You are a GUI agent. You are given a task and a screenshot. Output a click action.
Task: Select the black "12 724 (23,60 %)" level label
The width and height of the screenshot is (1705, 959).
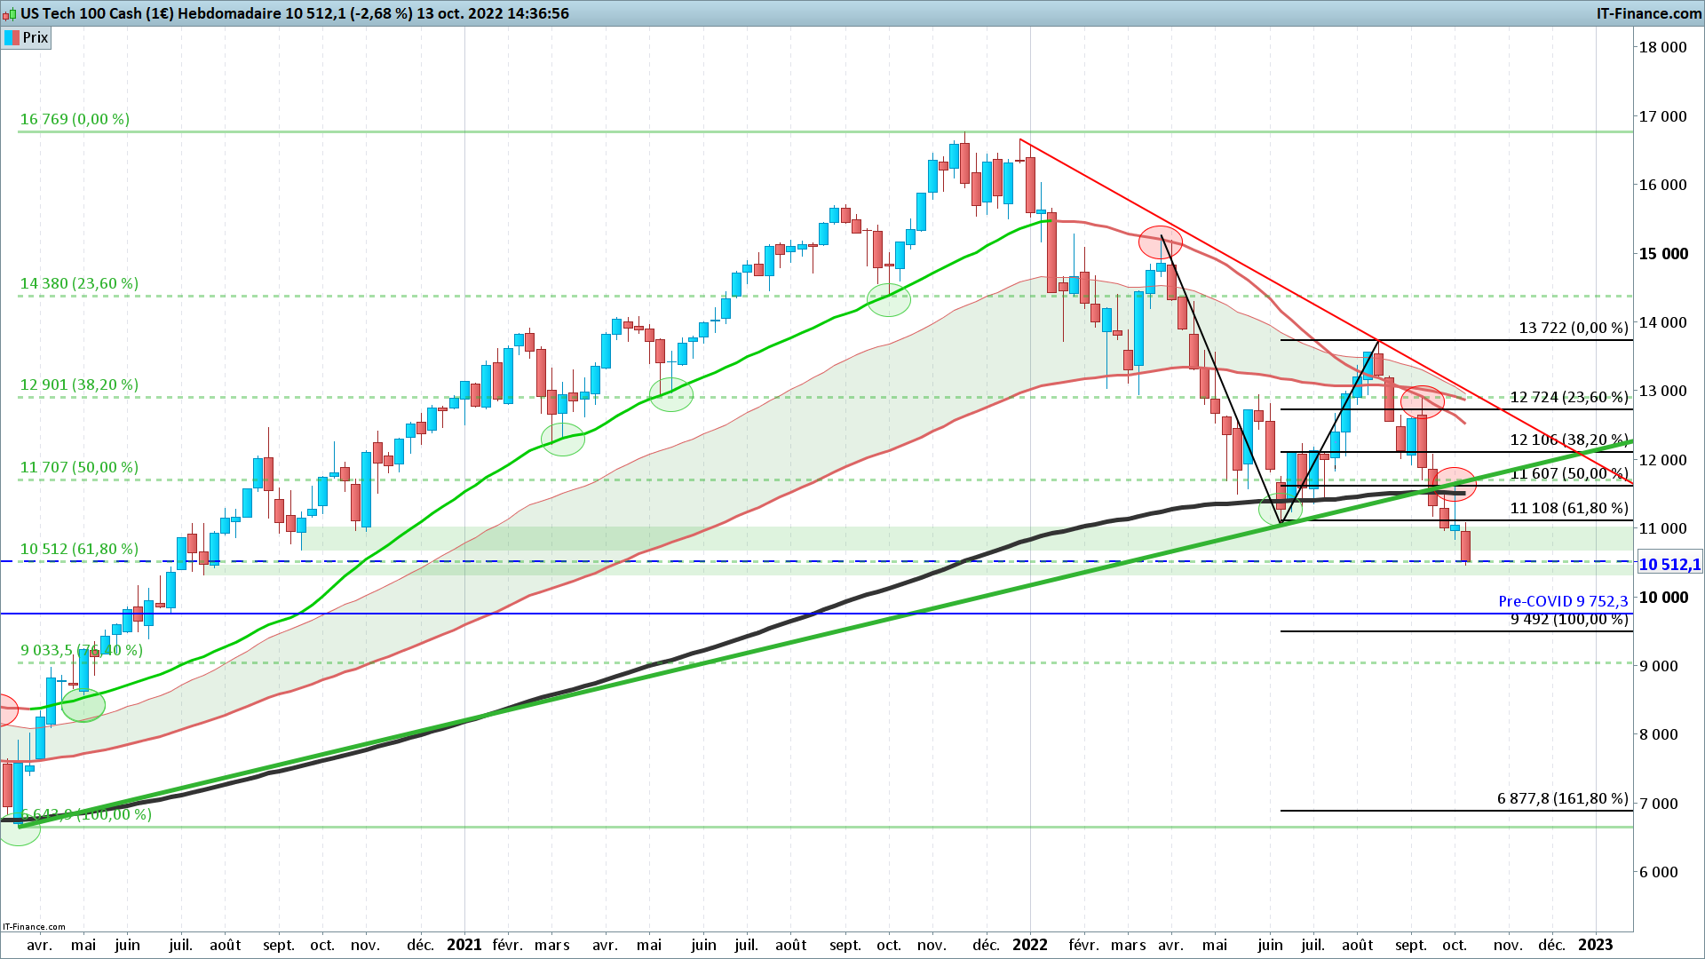tap(1569, 397)
